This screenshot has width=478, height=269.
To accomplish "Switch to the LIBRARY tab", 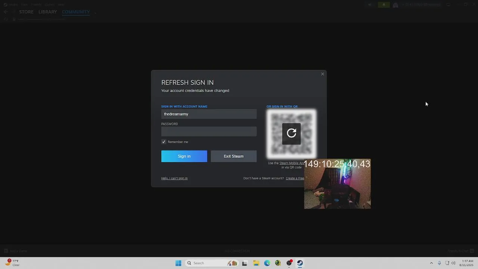I will (48, 12).
